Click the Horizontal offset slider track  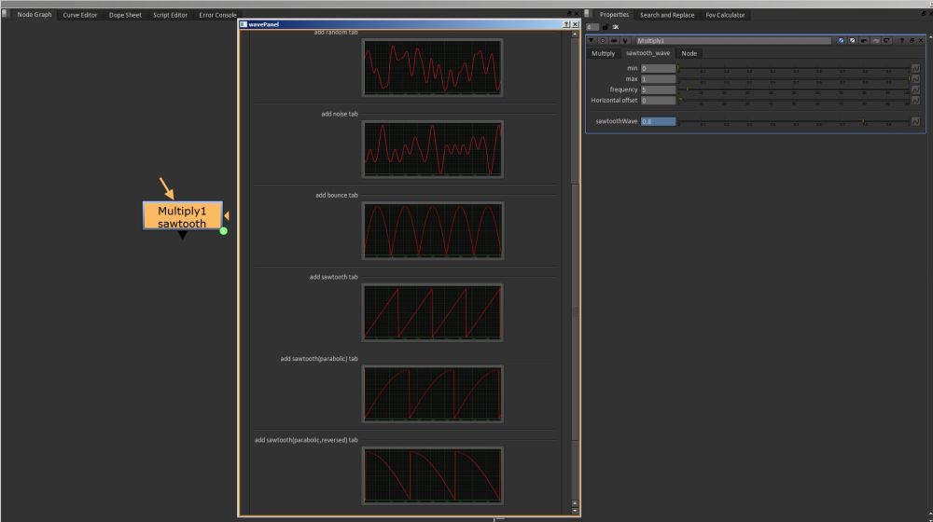click(x=794, y=101)
